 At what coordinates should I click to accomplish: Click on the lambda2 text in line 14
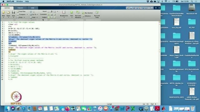pos(12,50)
